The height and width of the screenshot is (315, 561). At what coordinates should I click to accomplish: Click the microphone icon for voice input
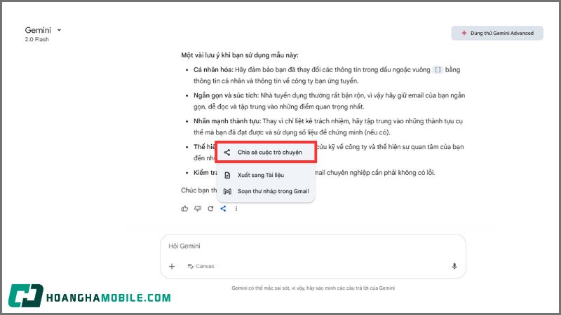pyautogui.click(x=454, y=266)
